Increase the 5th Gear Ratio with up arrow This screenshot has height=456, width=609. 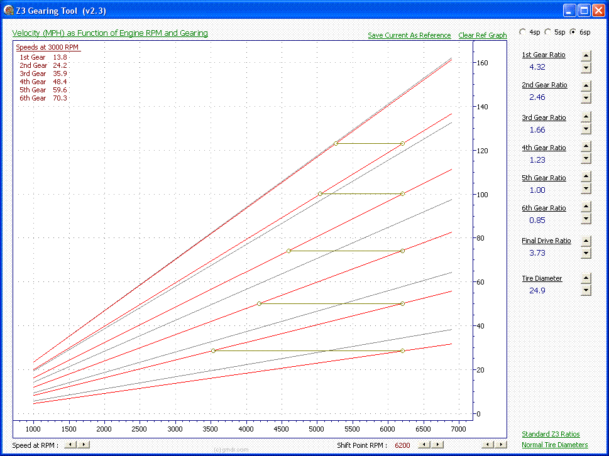tap(586, 177)
